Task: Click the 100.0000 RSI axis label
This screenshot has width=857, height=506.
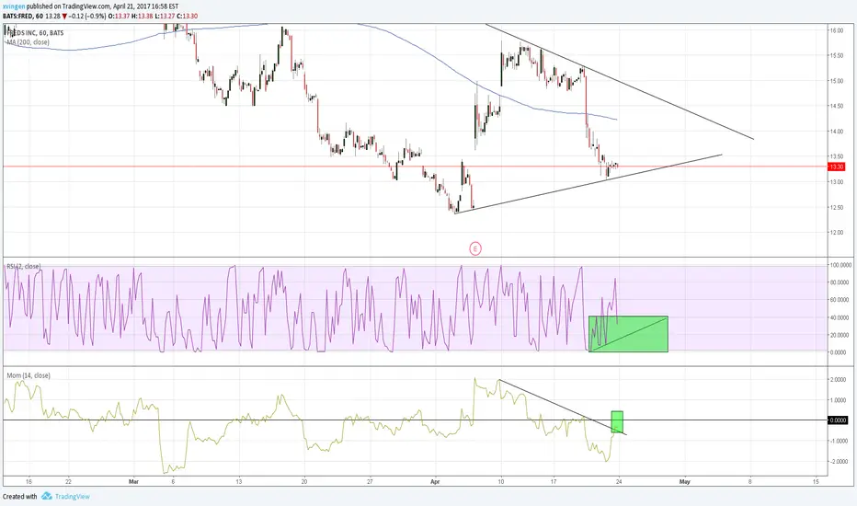Action: click(839, 265)
